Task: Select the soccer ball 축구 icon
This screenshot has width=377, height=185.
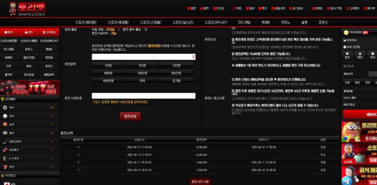Action: (5, 108)
